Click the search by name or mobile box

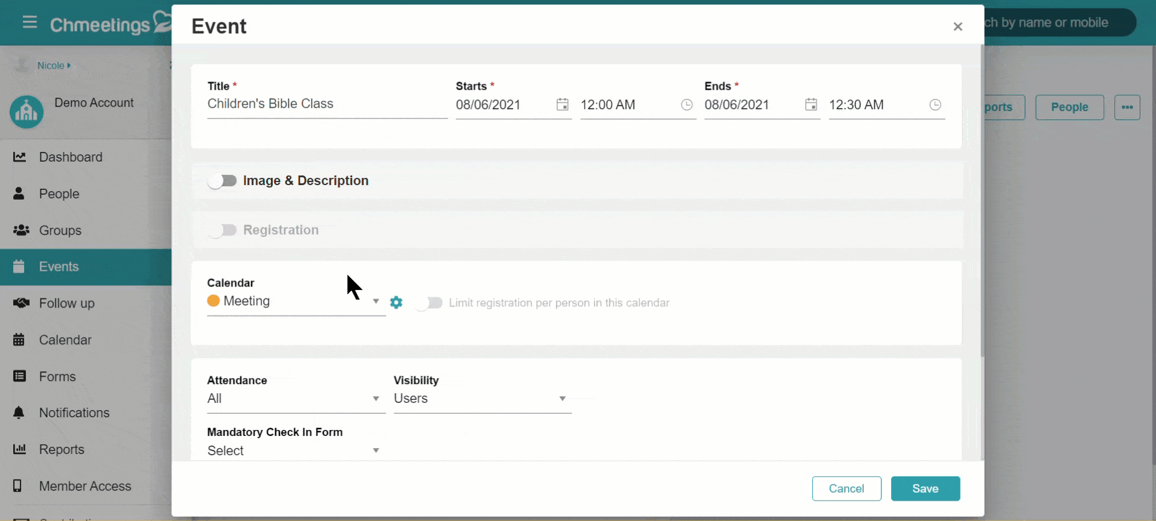coord(1060,22)
